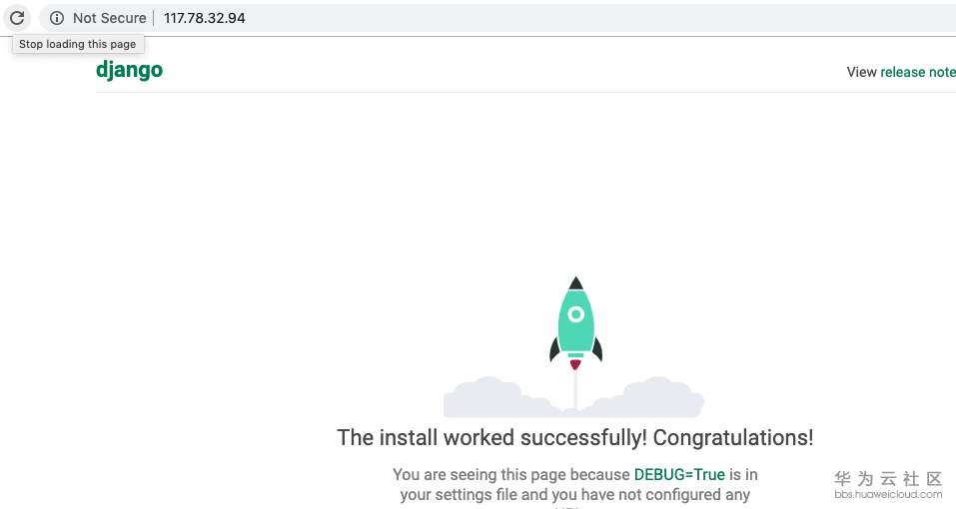
Task: Click the text 'your settings file and you have not configured any'
Action: pyautogui.click(x=575, y=494)
